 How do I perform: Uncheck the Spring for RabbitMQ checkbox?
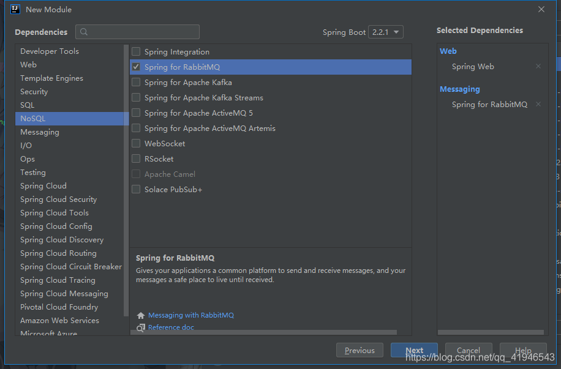tap(136, 67)
